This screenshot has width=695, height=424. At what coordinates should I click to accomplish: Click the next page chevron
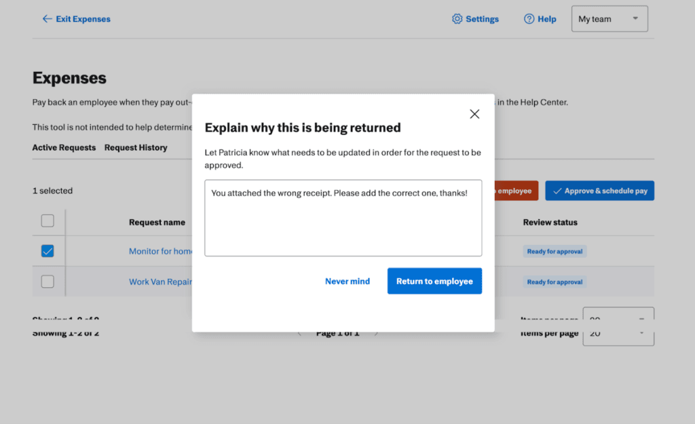(377, 332)
